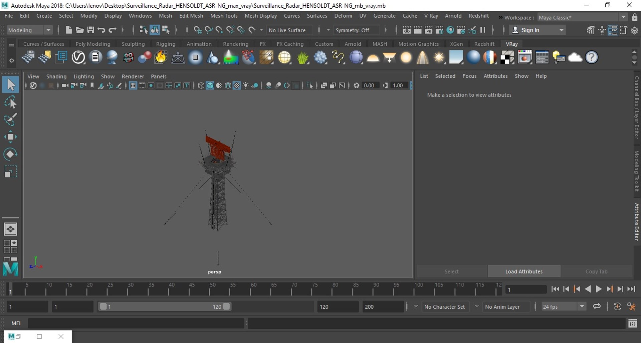Toggle auto keyframe button
Image resolution: width=641 pixels, height=343 pixels.
pyautogui.click(x=617, y=307)
